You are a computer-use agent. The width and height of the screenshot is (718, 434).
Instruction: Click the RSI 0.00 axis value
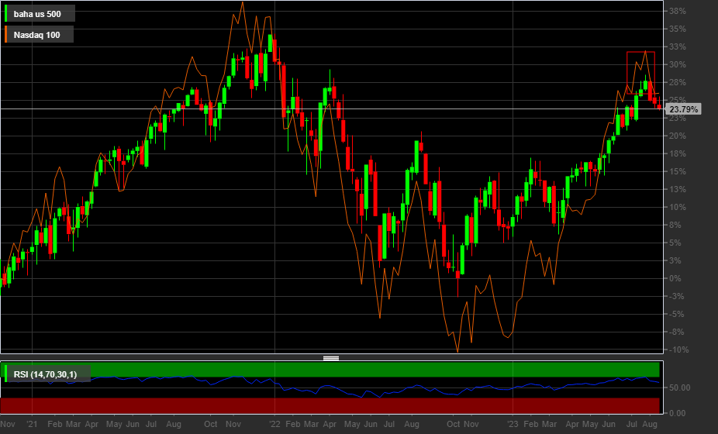click(x=678, y=413)
